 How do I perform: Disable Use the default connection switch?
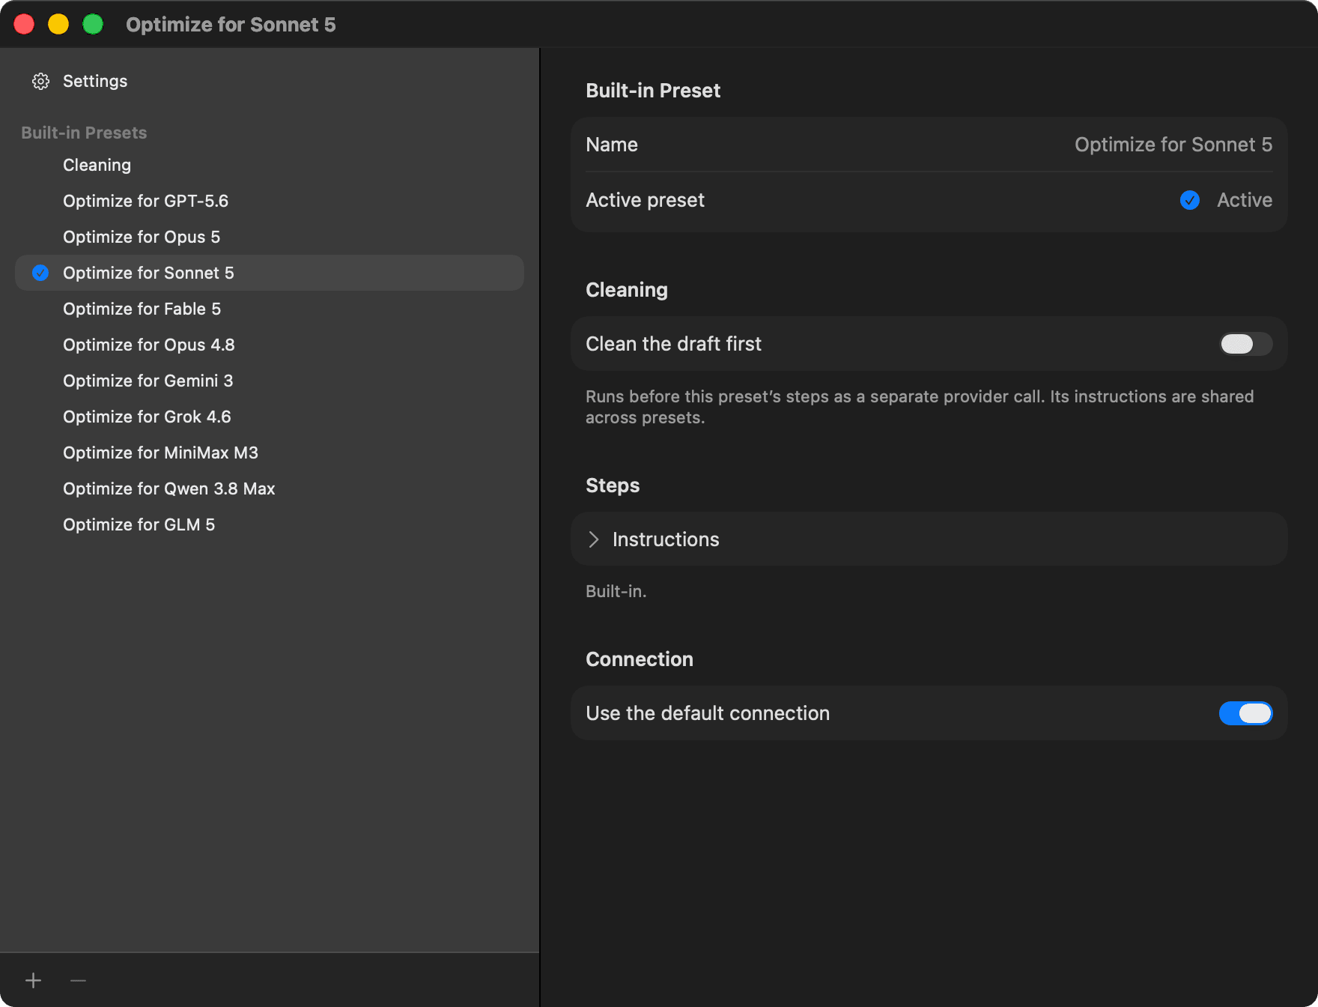(1245, 713)
